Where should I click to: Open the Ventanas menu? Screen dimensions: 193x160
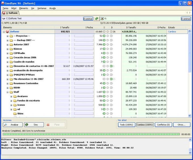coord(42,8)
